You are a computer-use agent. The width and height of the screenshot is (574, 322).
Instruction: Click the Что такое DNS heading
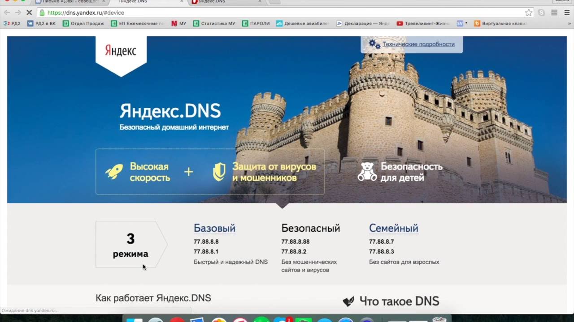point(399,301)
